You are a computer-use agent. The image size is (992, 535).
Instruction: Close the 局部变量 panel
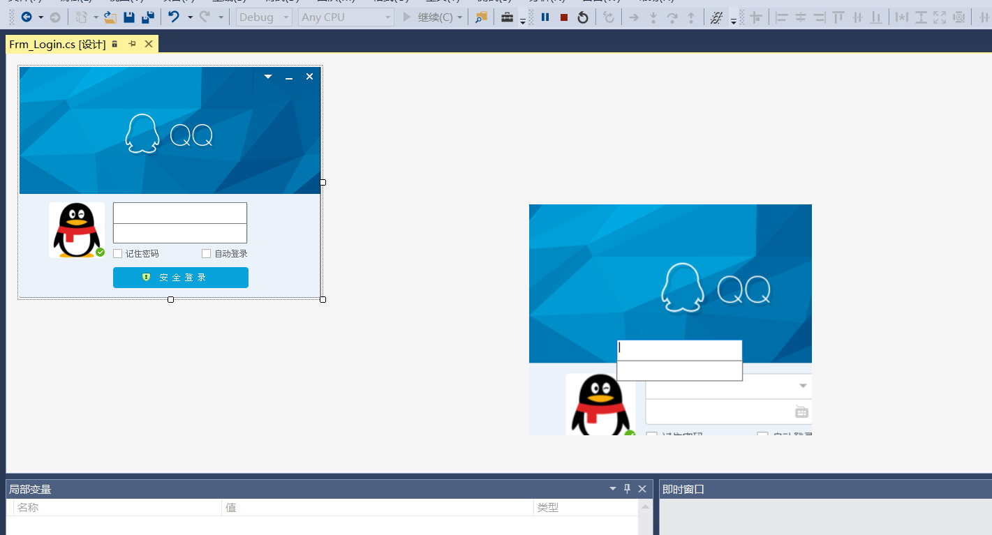click(642, 489)
